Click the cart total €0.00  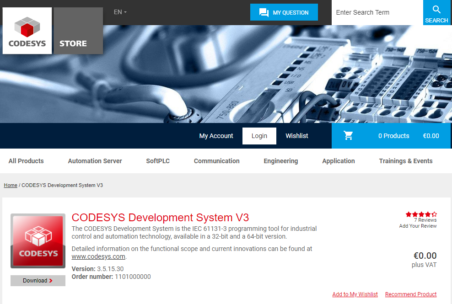click(x=430, y=136)
